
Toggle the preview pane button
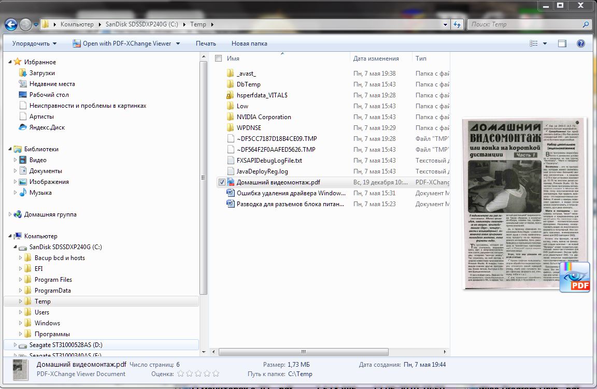566,44
